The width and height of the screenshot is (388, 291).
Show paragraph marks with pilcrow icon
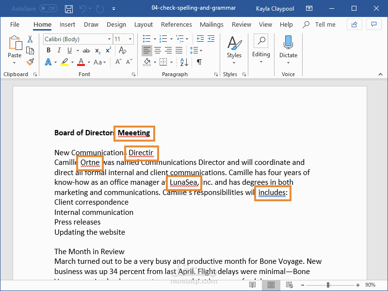199,62
